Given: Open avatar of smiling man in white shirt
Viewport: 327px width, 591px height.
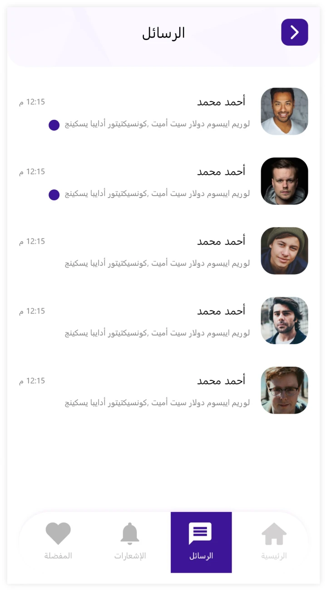Looking at the screenshot, I should (284, 111).
